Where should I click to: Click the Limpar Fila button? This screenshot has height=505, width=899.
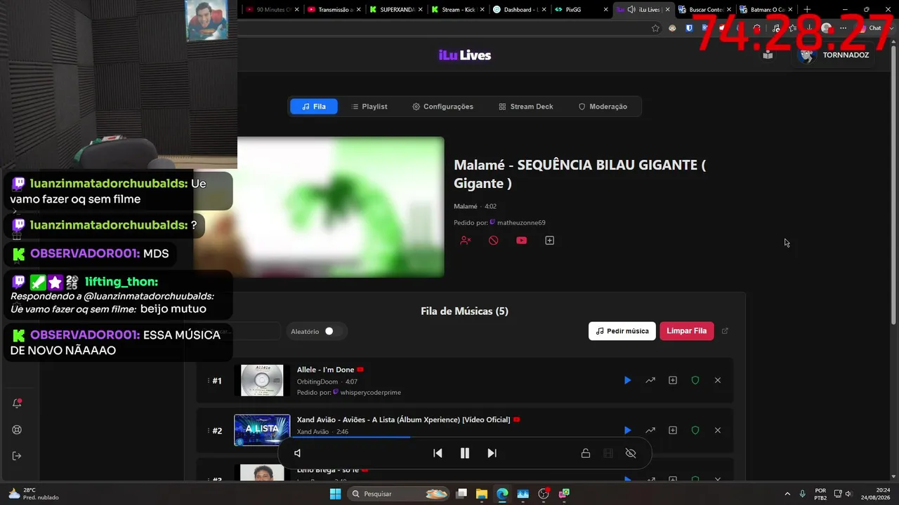(686, 331)
